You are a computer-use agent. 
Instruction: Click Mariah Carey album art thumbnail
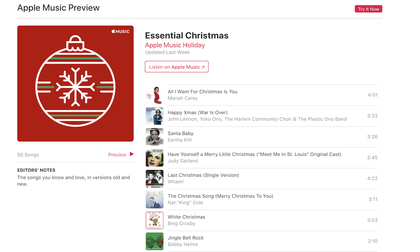coord(154,95)
